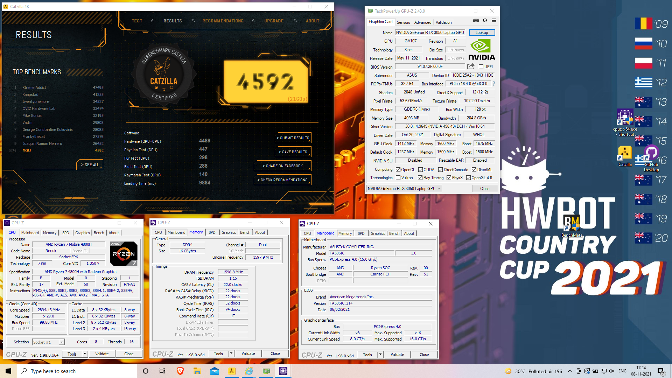Open File Explorer from the taskbar

click(x=197, y=371)
